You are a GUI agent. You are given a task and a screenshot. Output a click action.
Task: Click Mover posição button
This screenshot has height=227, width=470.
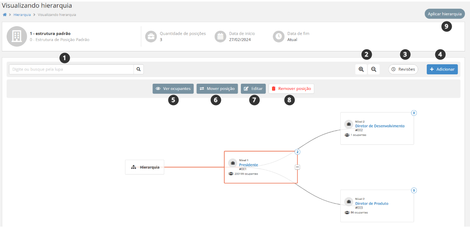[217, 89]
